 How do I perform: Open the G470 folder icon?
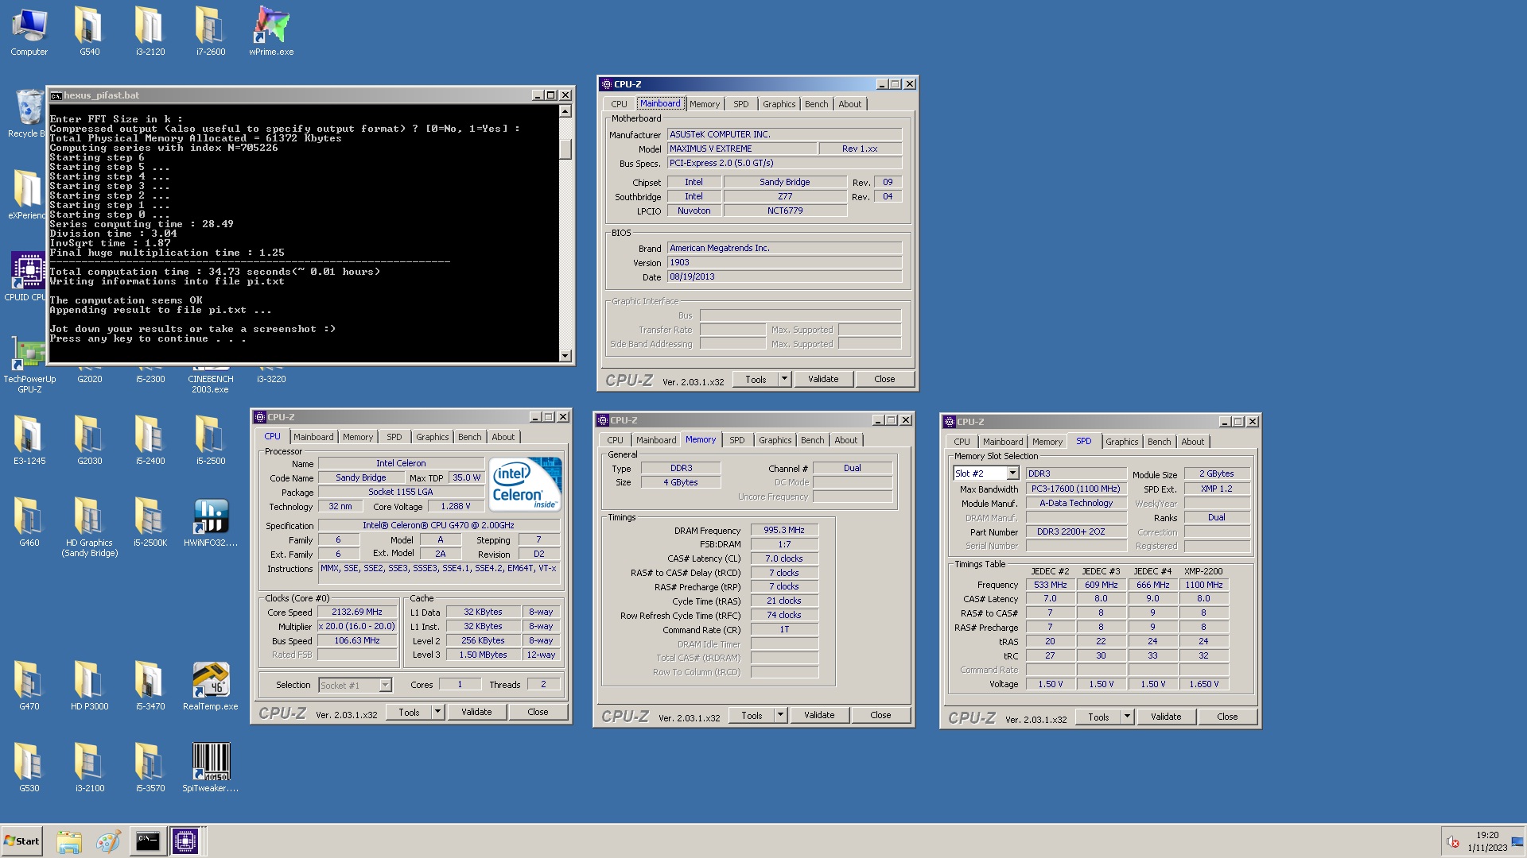[x=29, y=686]
